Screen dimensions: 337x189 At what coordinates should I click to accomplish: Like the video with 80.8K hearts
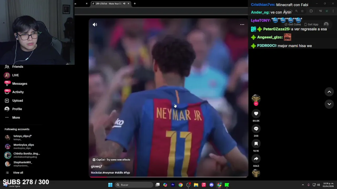[256, 113]
